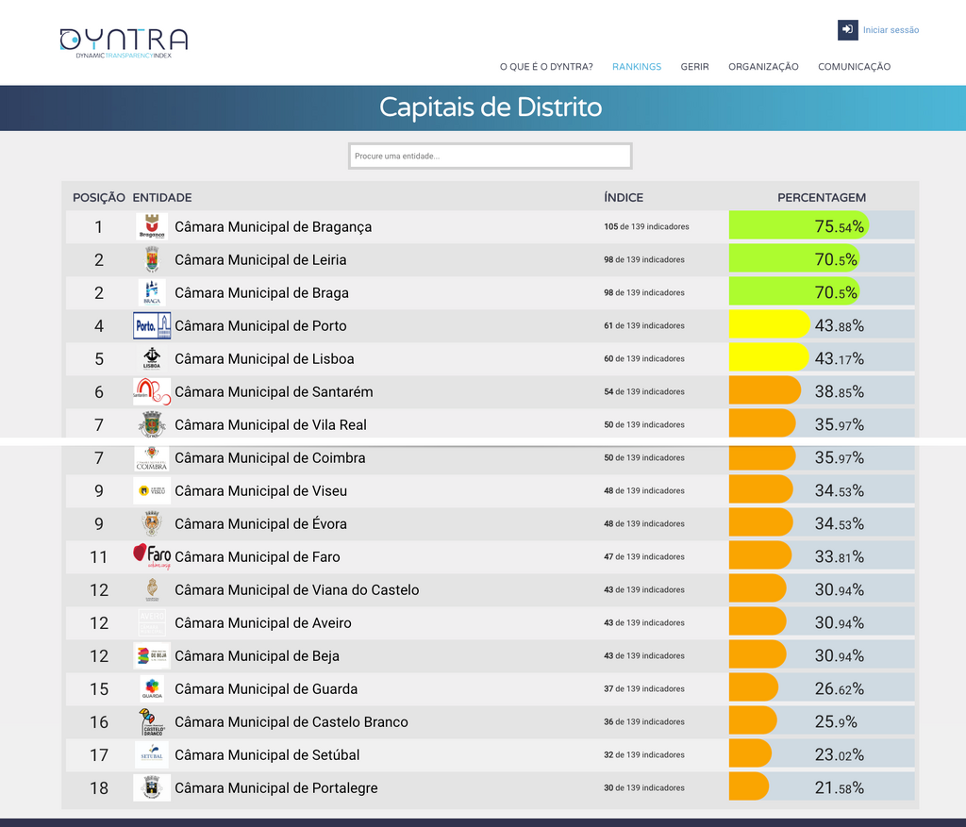Click the Bragança municipality logo
This screenshot has height=827, width=966.
click(x=152, y=226)
